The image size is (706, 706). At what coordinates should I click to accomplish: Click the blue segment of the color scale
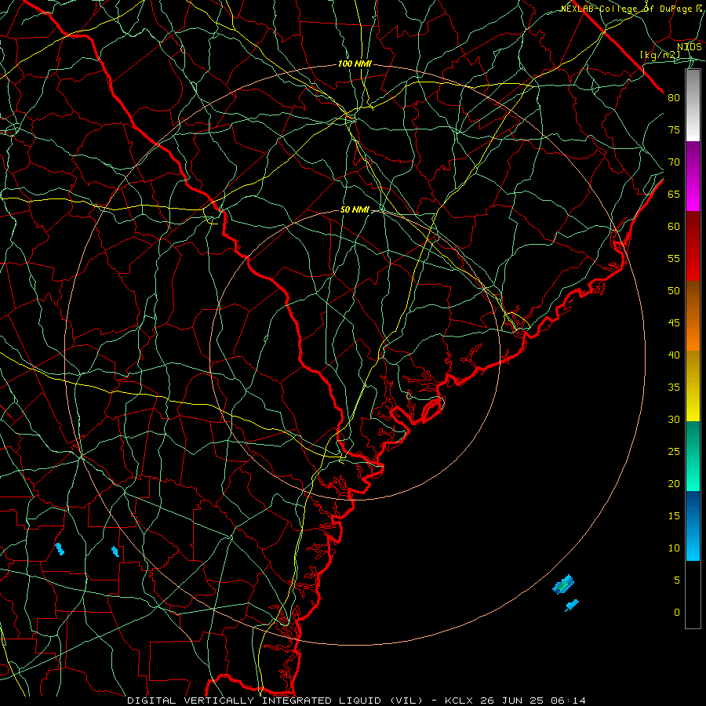tap(693, 526)
